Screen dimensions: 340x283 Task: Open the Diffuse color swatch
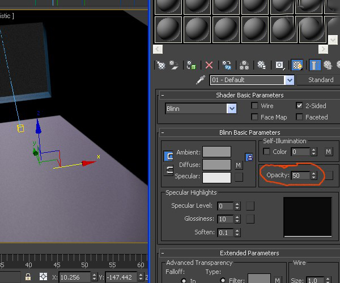point(216,165)
